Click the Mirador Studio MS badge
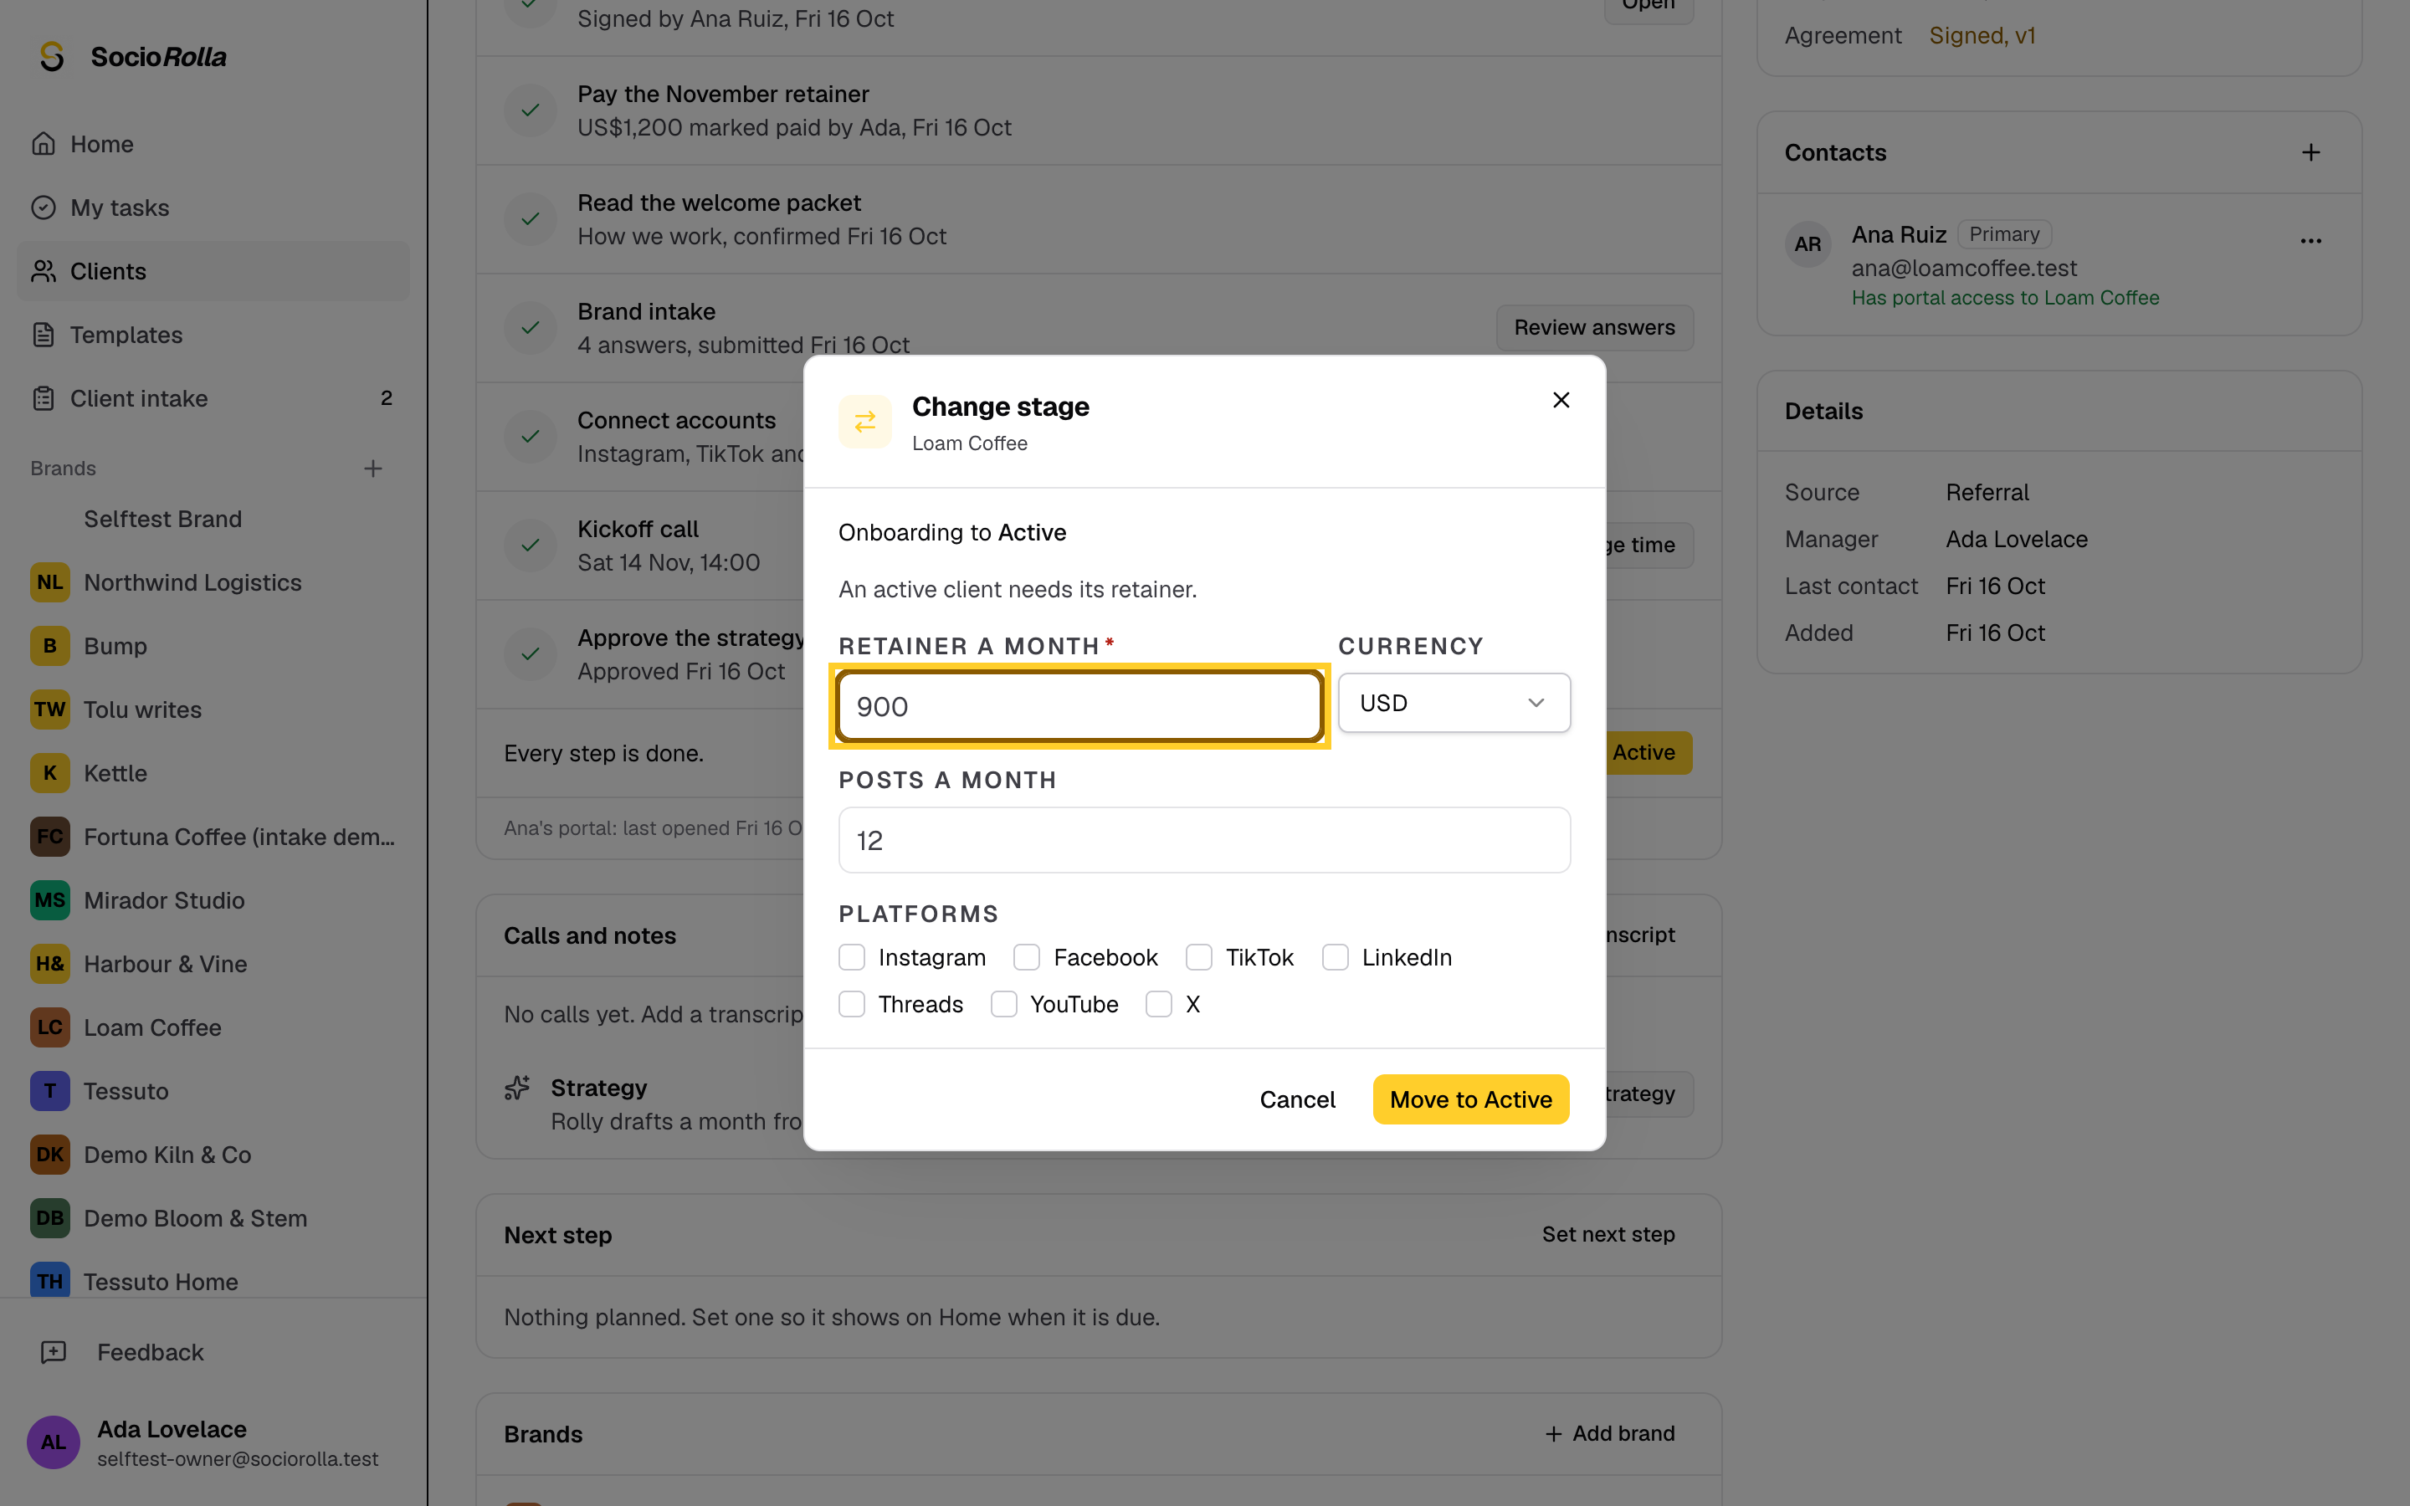 [x=50, y=900]
